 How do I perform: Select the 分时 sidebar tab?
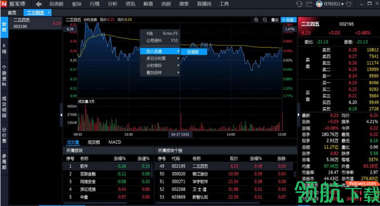tap(4, 27)
